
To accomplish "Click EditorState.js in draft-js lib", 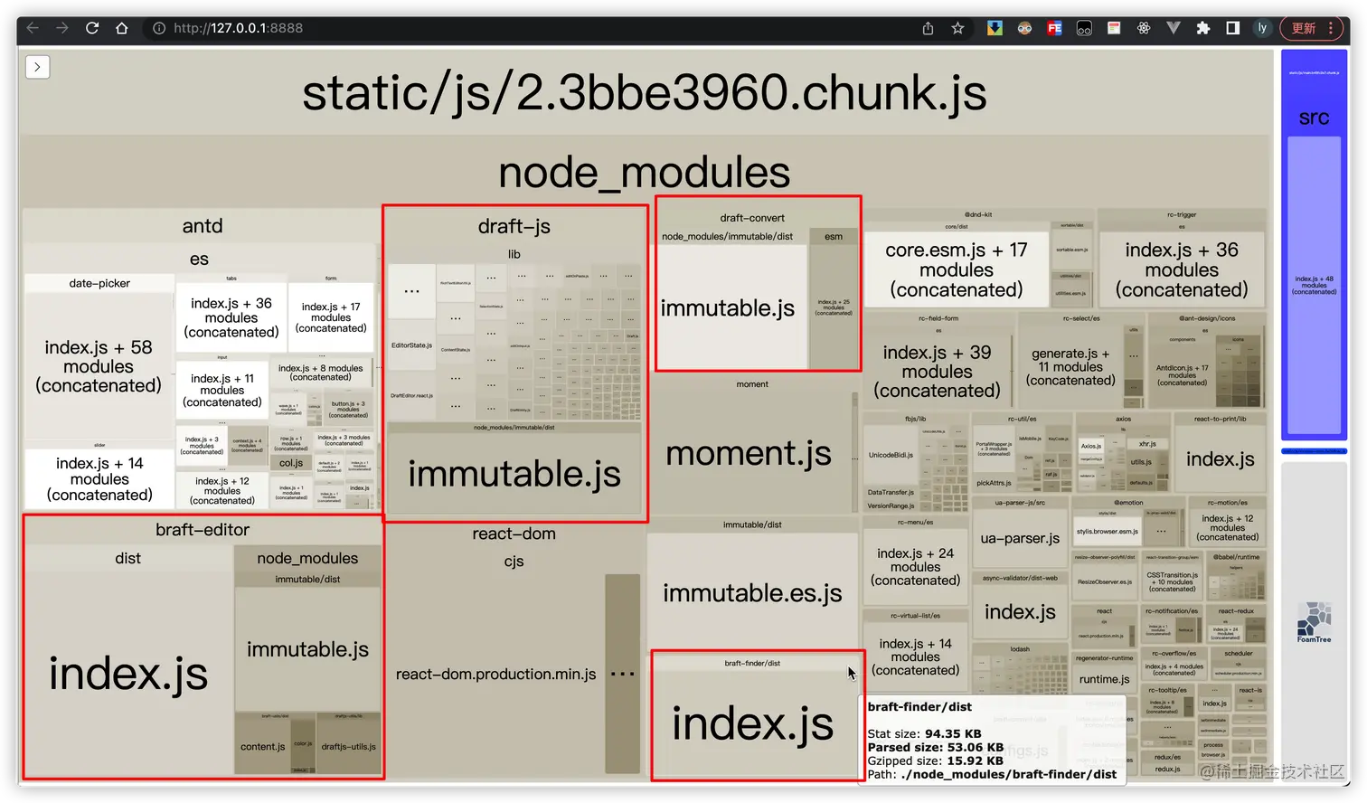I will 411,345.
